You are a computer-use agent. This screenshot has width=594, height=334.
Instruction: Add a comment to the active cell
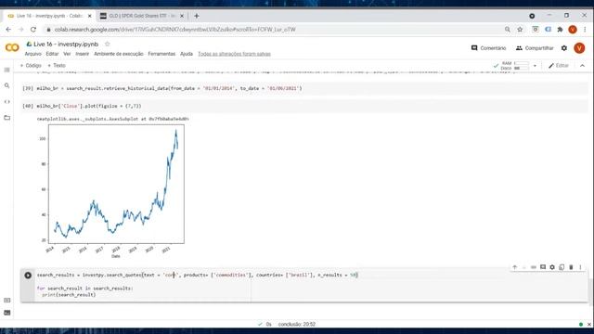[543, 267]
